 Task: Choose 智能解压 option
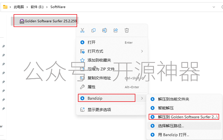pos(184,108)
